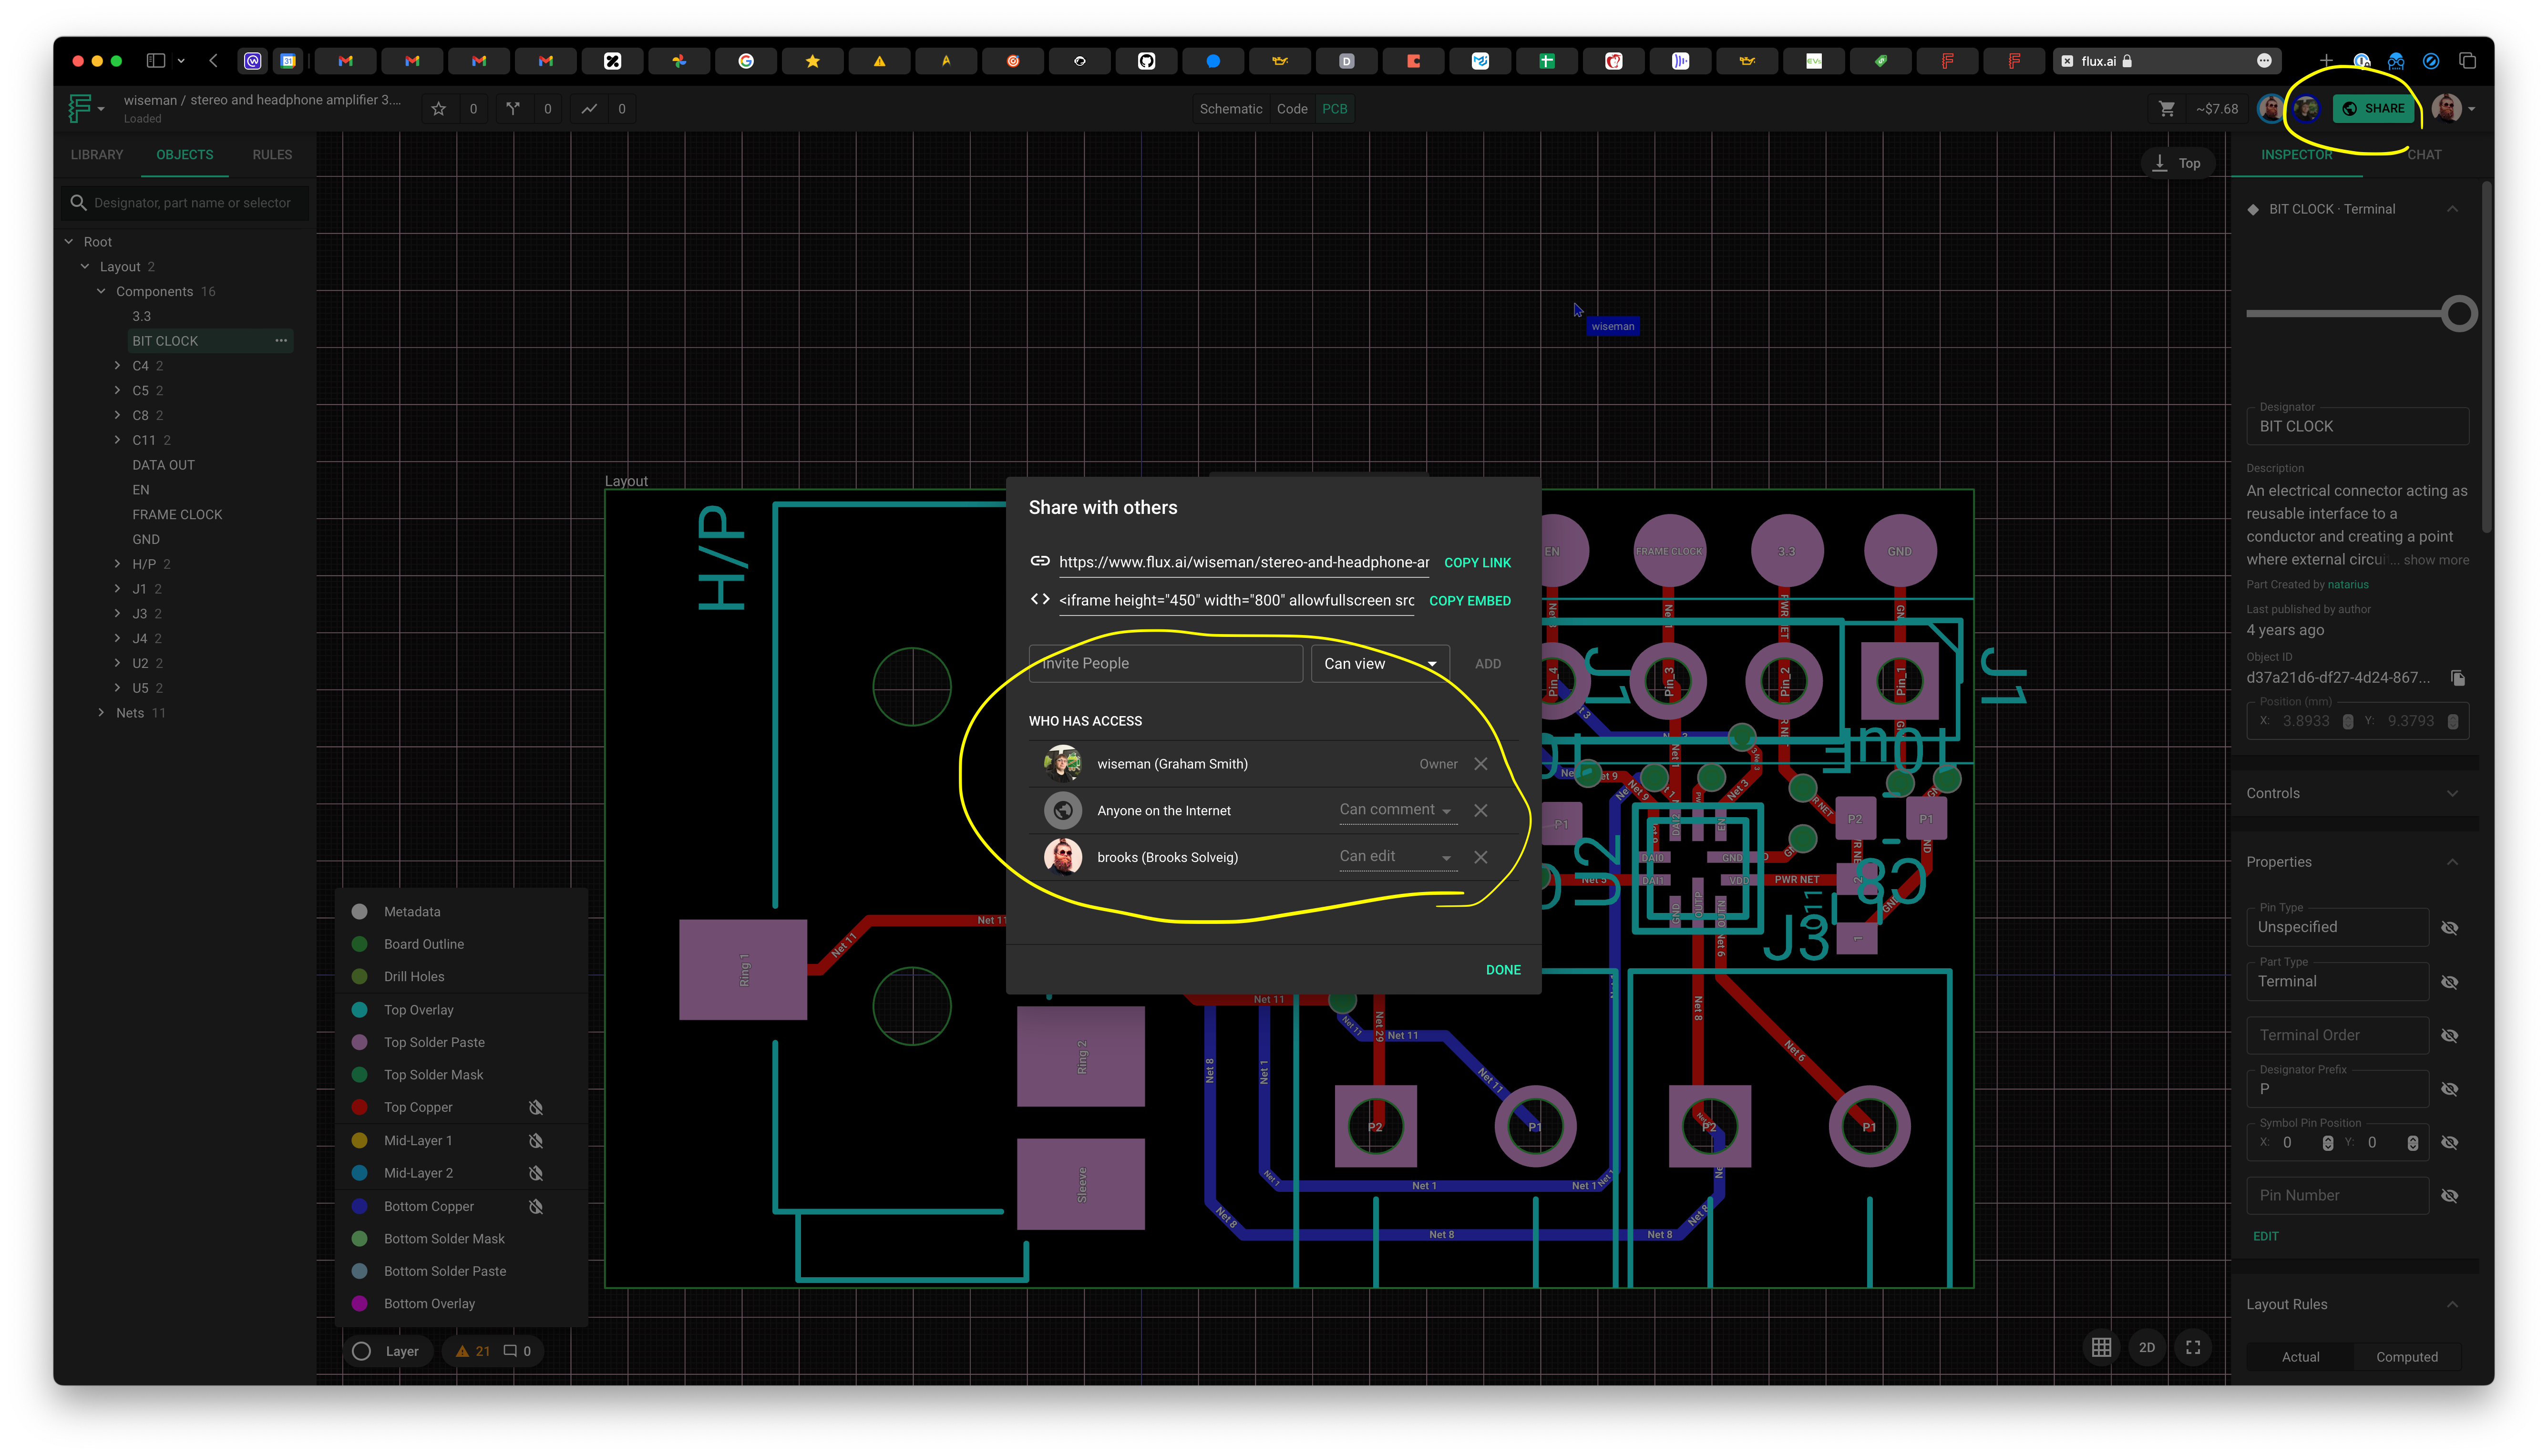This screenshot has width=2548, height=1456.
Task: Expand the H/P component tree item
Action: coord(117,564)
